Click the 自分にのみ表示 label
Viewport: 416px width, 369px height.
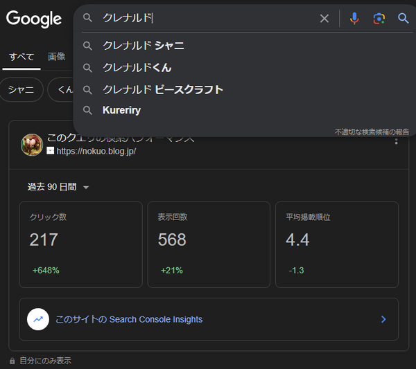tap(45, 361)
